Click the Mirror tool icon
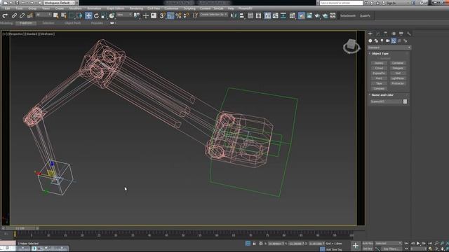This screenshot has width=449, height=252. pyautogui.click(x=234, y=15)
